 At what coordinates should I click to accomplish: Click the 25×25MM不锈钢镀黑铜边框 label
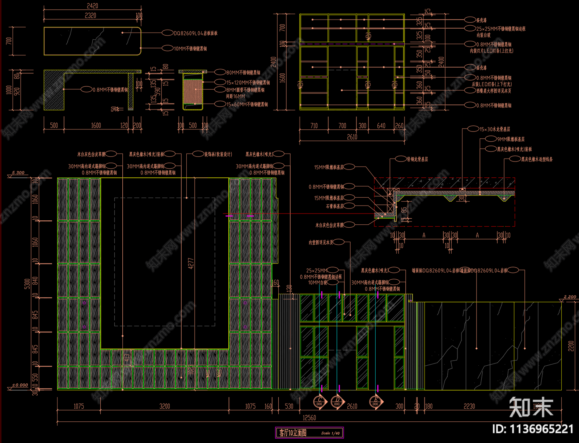(x=501, y=29)
